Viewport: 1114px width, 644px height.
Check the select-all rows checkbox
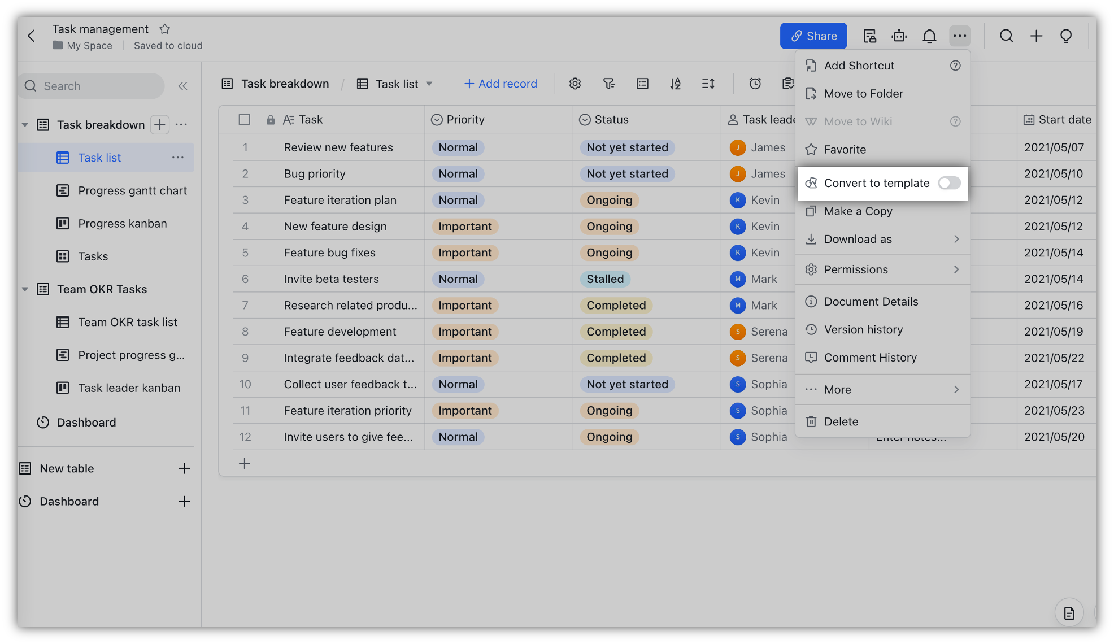pyautogui.click(x=244, y=120)
